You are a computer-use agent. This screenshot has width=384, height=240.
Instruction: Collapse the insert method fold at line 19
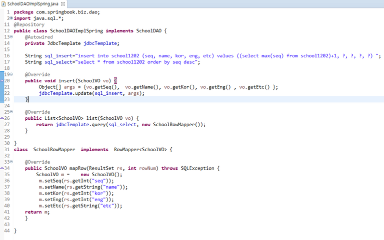coord(11,74)
